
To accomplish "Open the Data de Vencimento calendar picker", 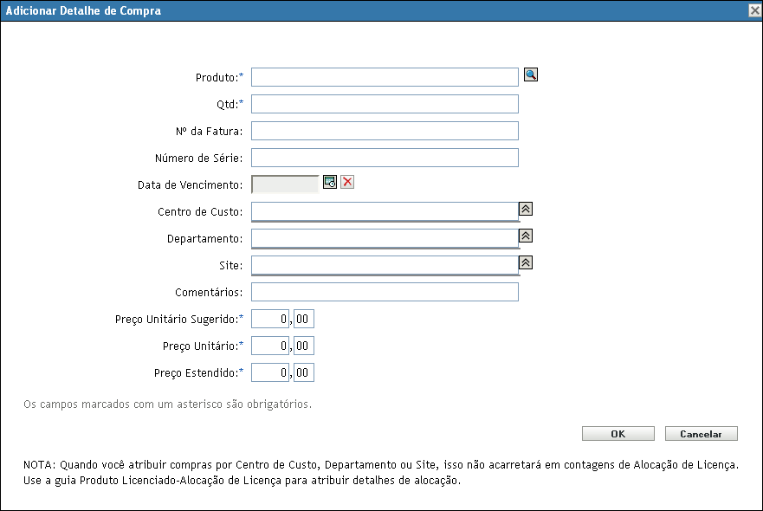I will 330,182.
